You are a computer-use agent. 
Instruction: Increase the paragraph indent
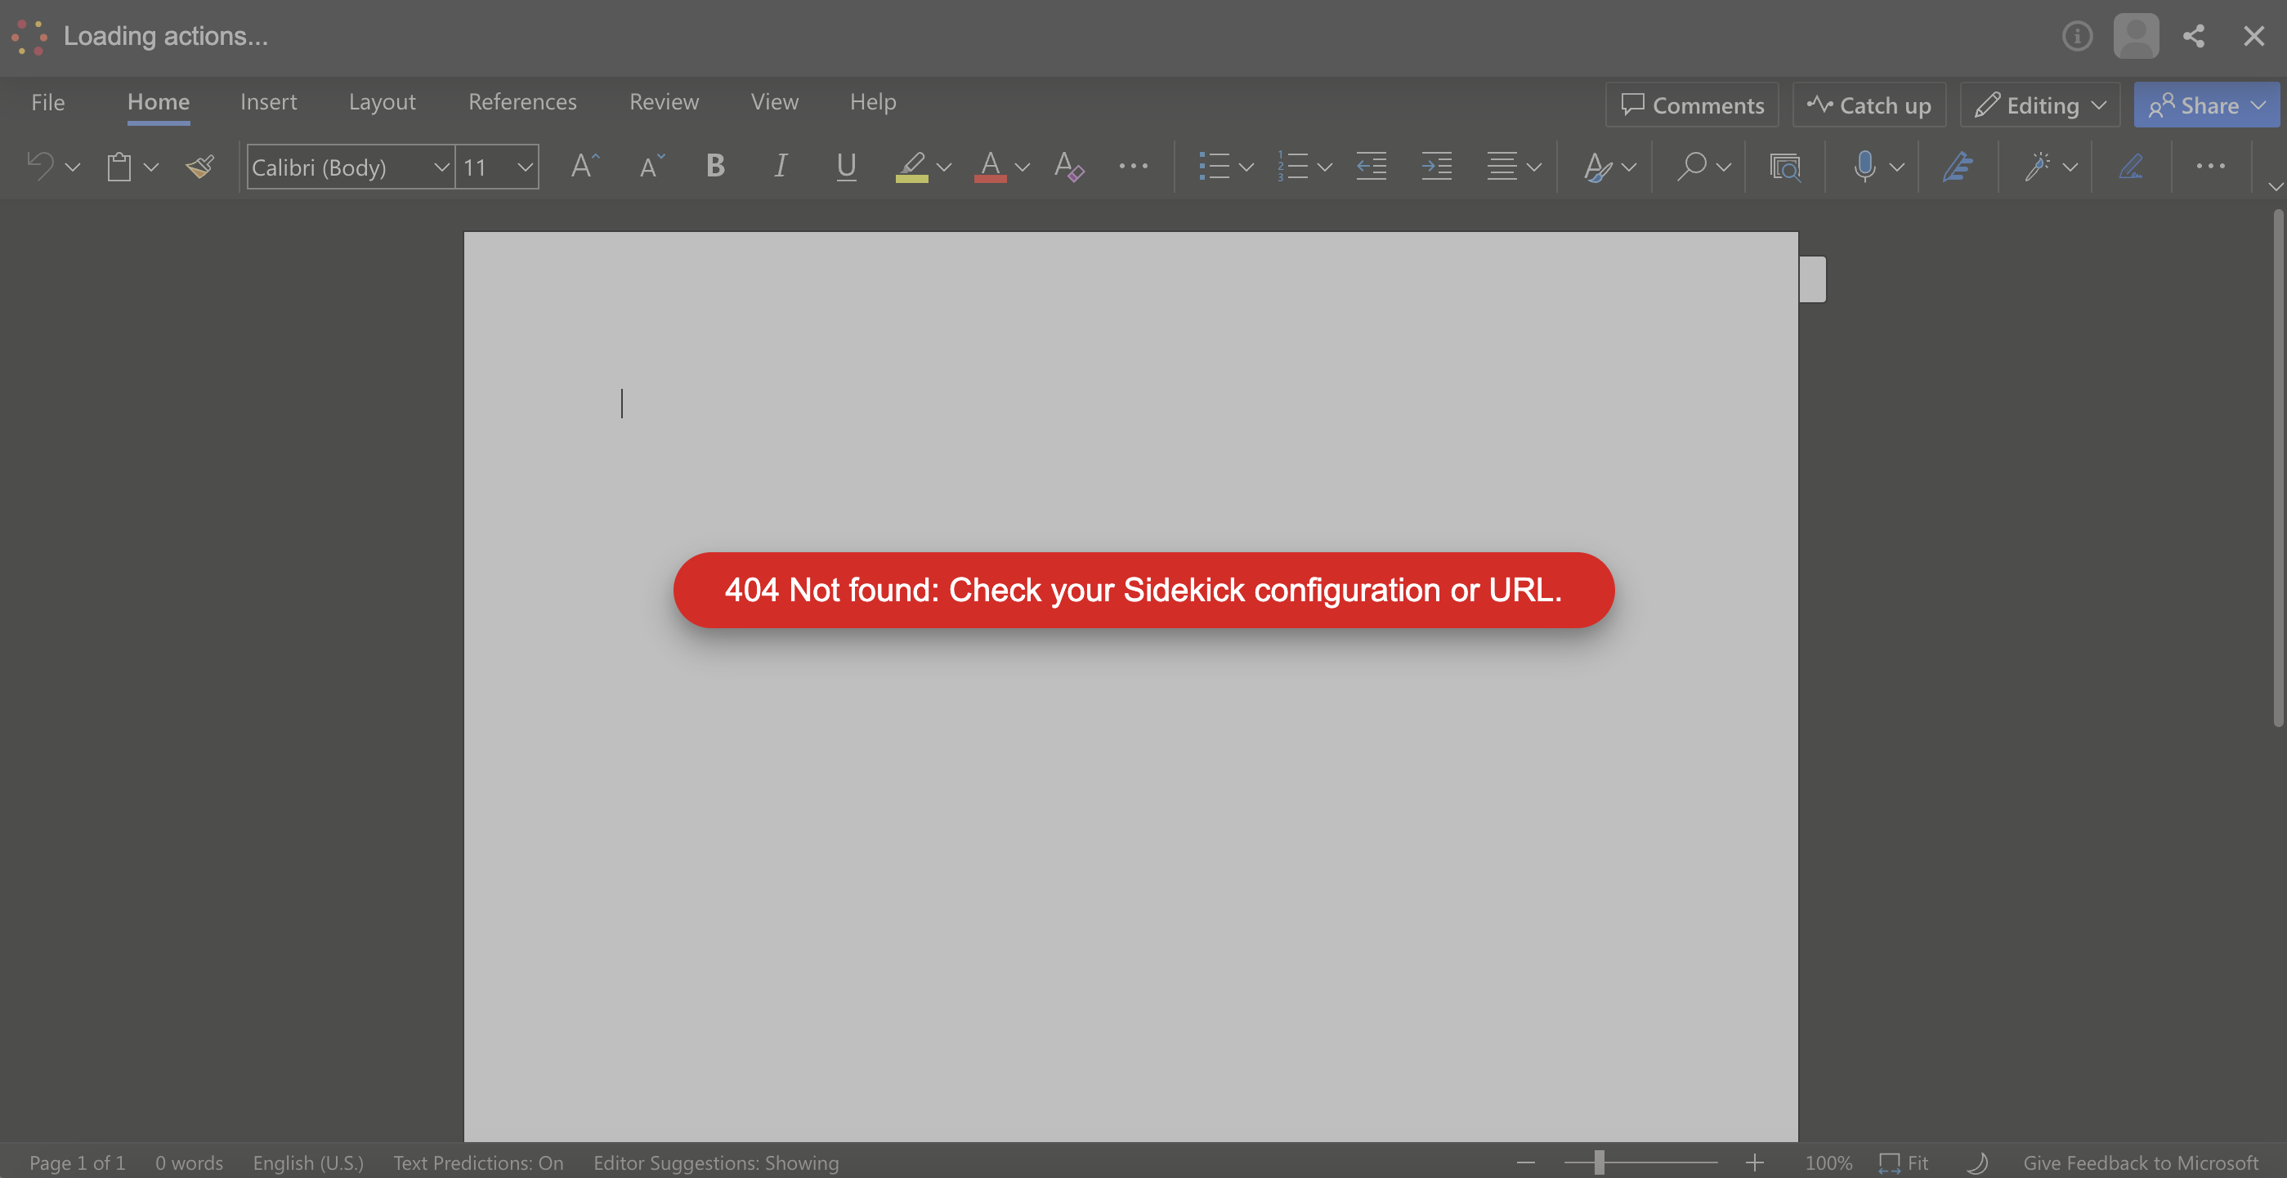[1436, 167]
